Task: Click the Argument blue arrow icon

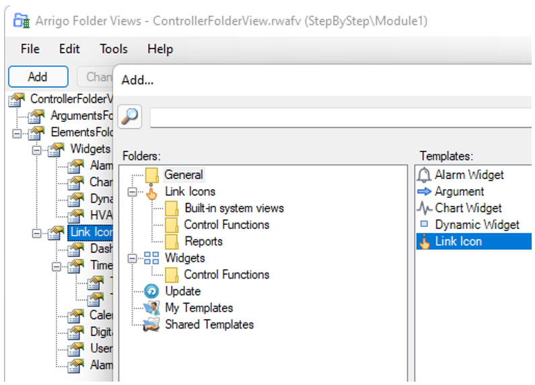Action: [425, 191]
